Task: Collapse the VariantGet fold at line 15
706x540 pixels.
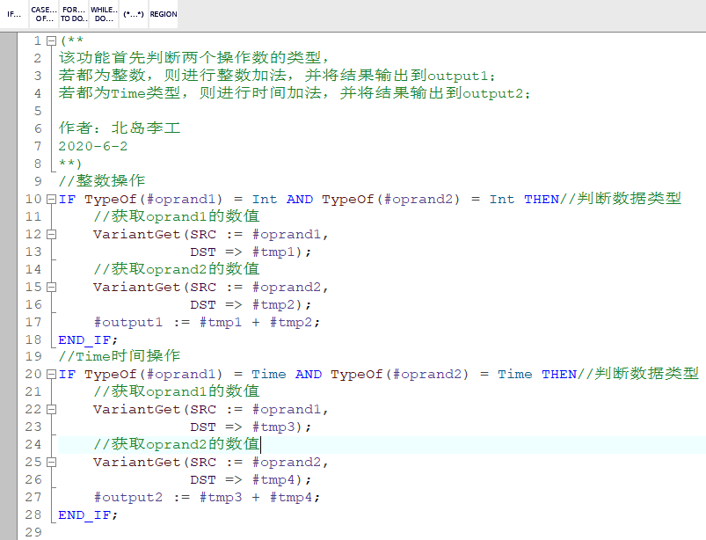Action: pyautogui.click(x=49, y=286)
